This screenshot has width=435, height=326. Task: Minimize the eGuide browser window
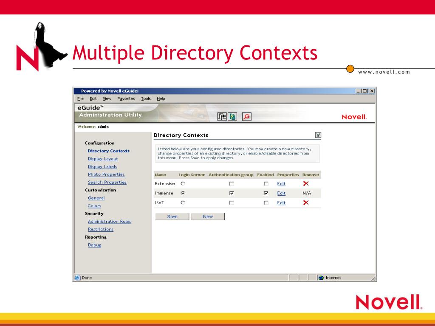coord(359,91)
